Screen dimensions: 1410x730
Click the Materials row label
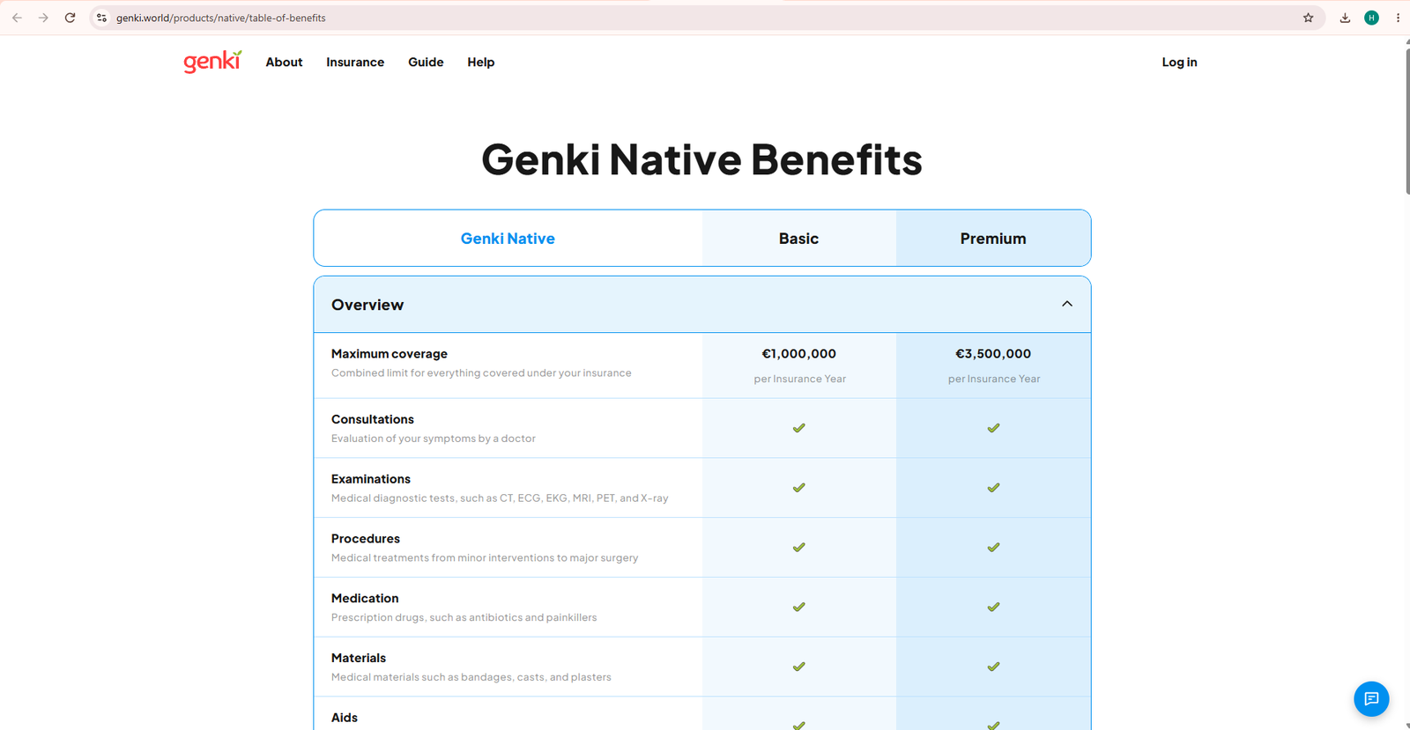[x=359, y=658]
